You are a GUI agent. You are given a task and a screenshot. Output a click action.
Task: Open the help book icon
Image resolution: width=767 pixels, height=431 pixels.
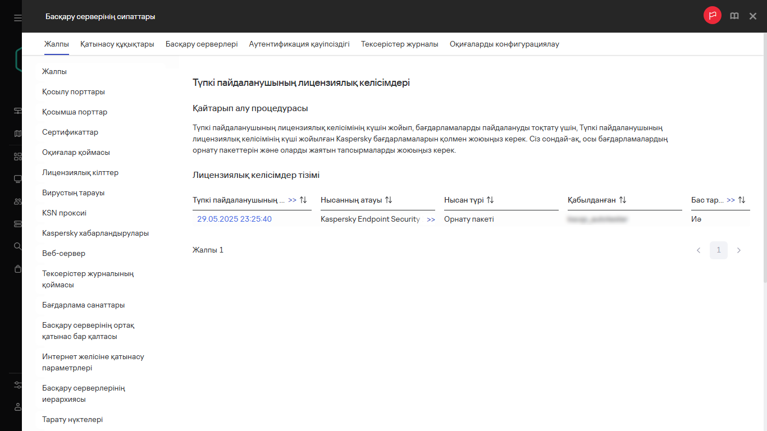coord(734,16)
